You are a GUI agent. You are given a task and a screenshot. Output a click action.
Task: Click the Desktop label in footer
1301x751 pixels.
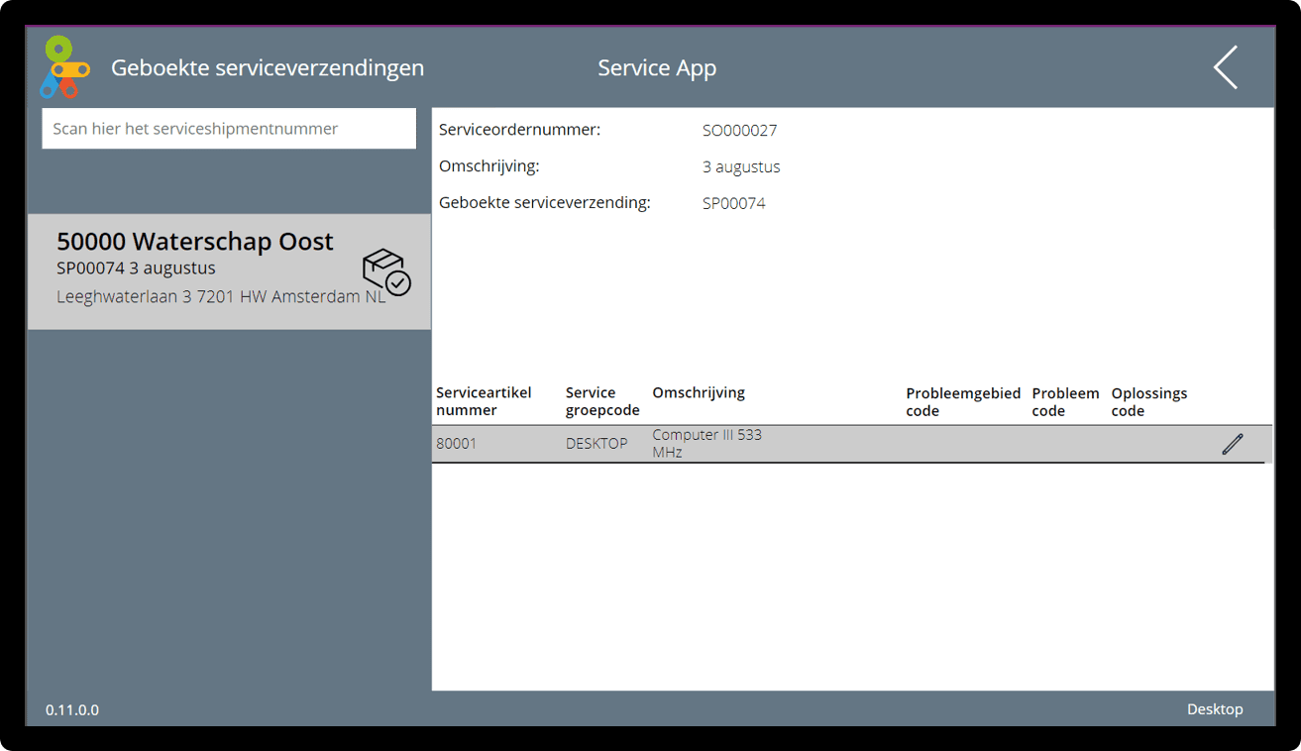point(1215,709)
